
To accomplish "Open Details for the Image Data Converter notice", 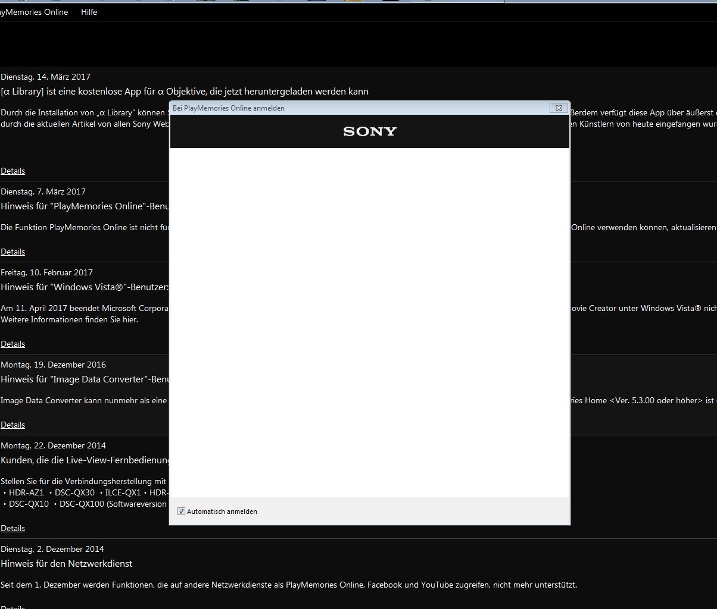I will 13,425.
